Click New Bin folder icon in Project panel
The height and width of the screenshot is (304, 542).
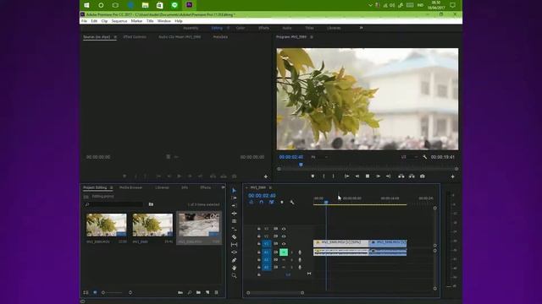[198, 292]
